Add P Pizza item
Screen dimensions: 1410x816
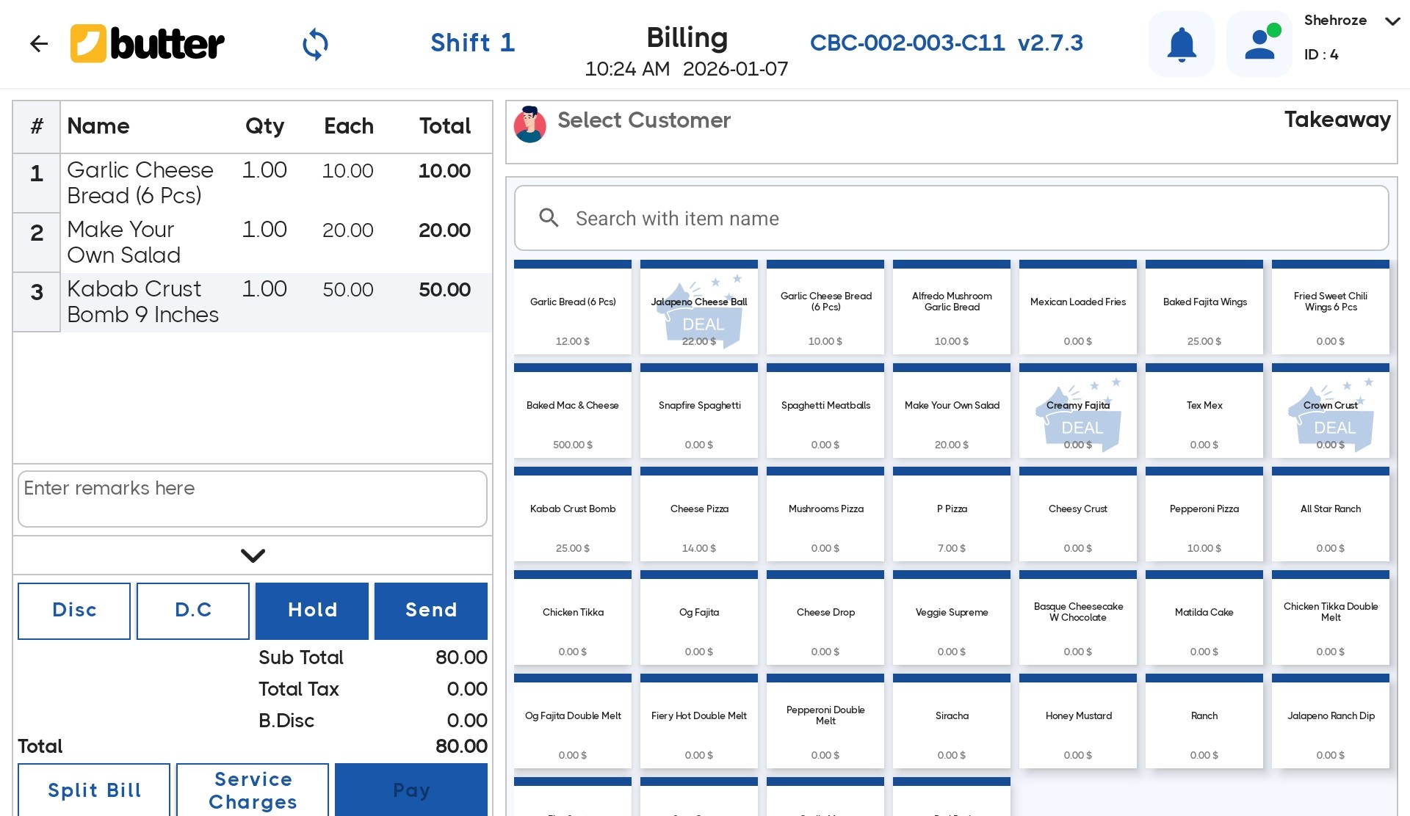[x=952, y=515]
